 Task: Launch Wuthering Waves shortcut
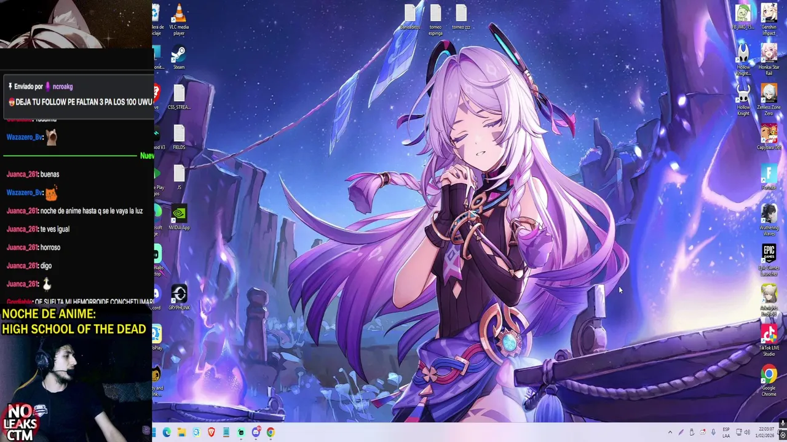(x=769, y=220)
